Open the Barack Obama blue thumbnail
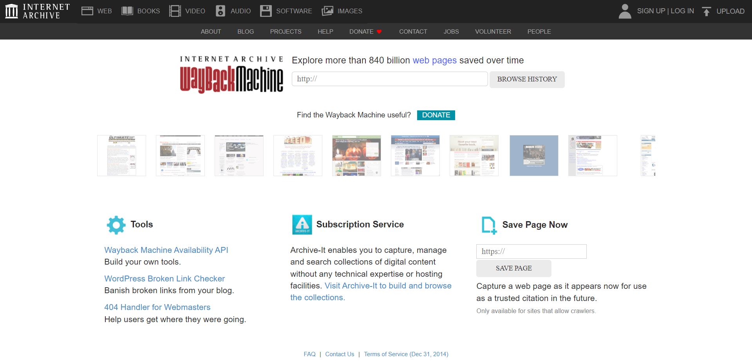752x364 pixels. point(534,156)
